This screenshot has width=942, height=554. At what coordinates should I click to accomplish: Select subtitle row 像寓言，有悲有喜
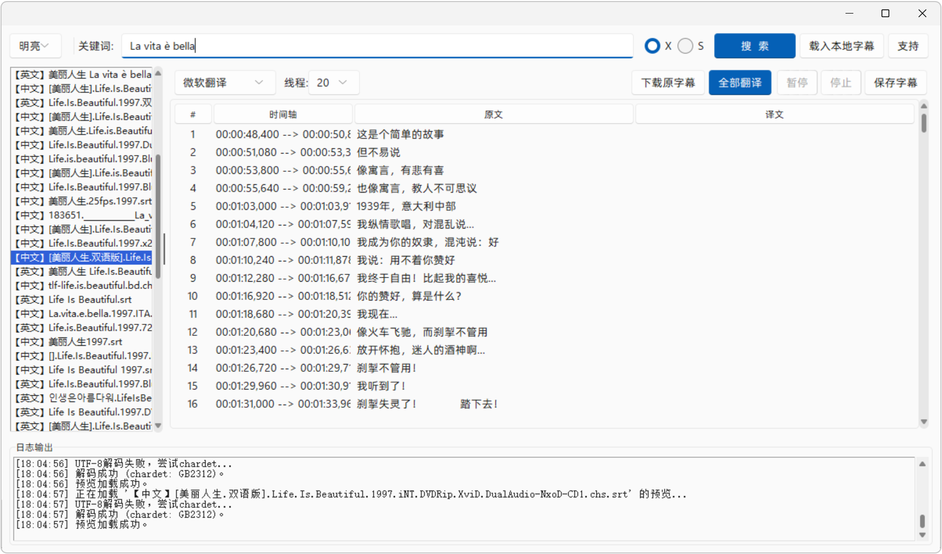(544, 170)
